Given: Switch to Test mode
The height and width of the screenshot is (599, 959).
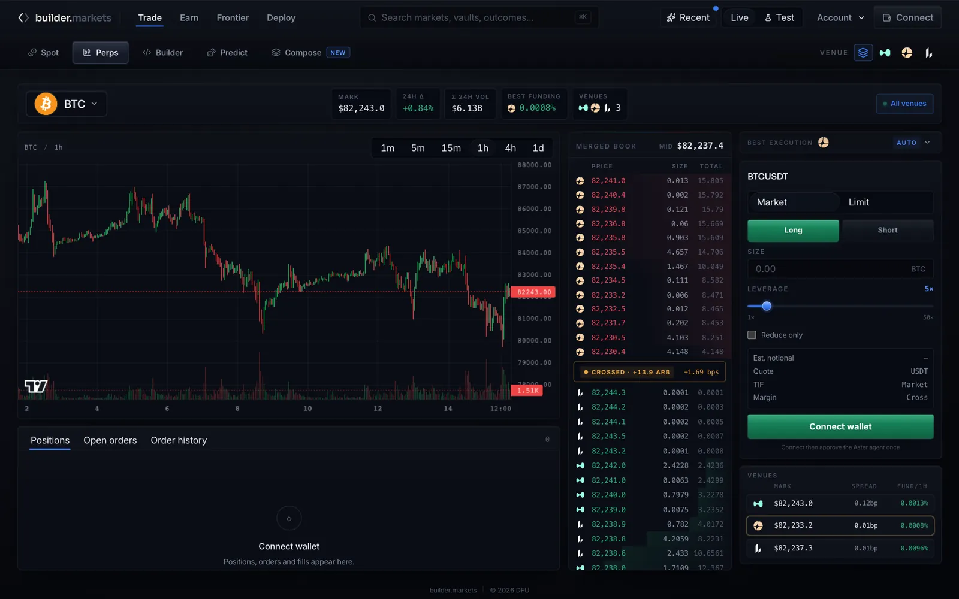Looking at the screenshot, I should coord(779,18).
